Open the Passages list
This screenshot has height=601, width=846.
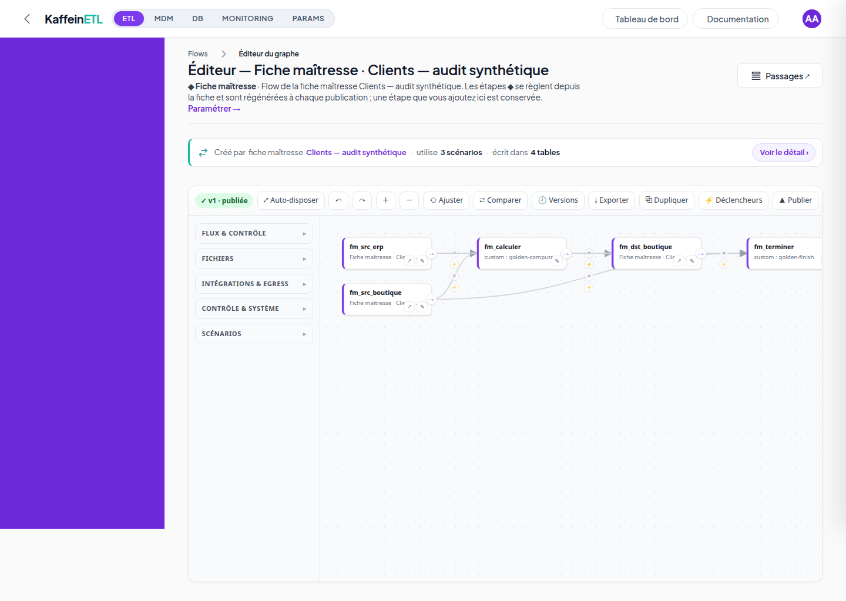780,76
